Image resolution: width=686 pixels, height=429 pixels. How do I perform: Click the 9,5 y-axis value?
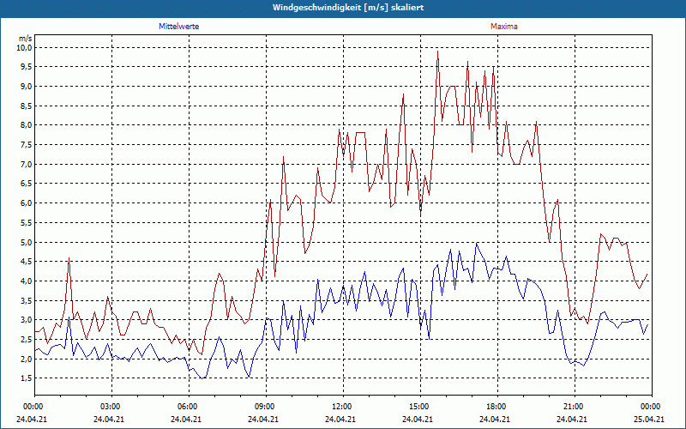point(27,67)
